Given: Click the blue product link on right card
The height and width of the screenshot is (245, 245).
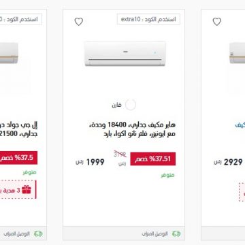Looking at the screenshot, I should [x=240, y=125].
